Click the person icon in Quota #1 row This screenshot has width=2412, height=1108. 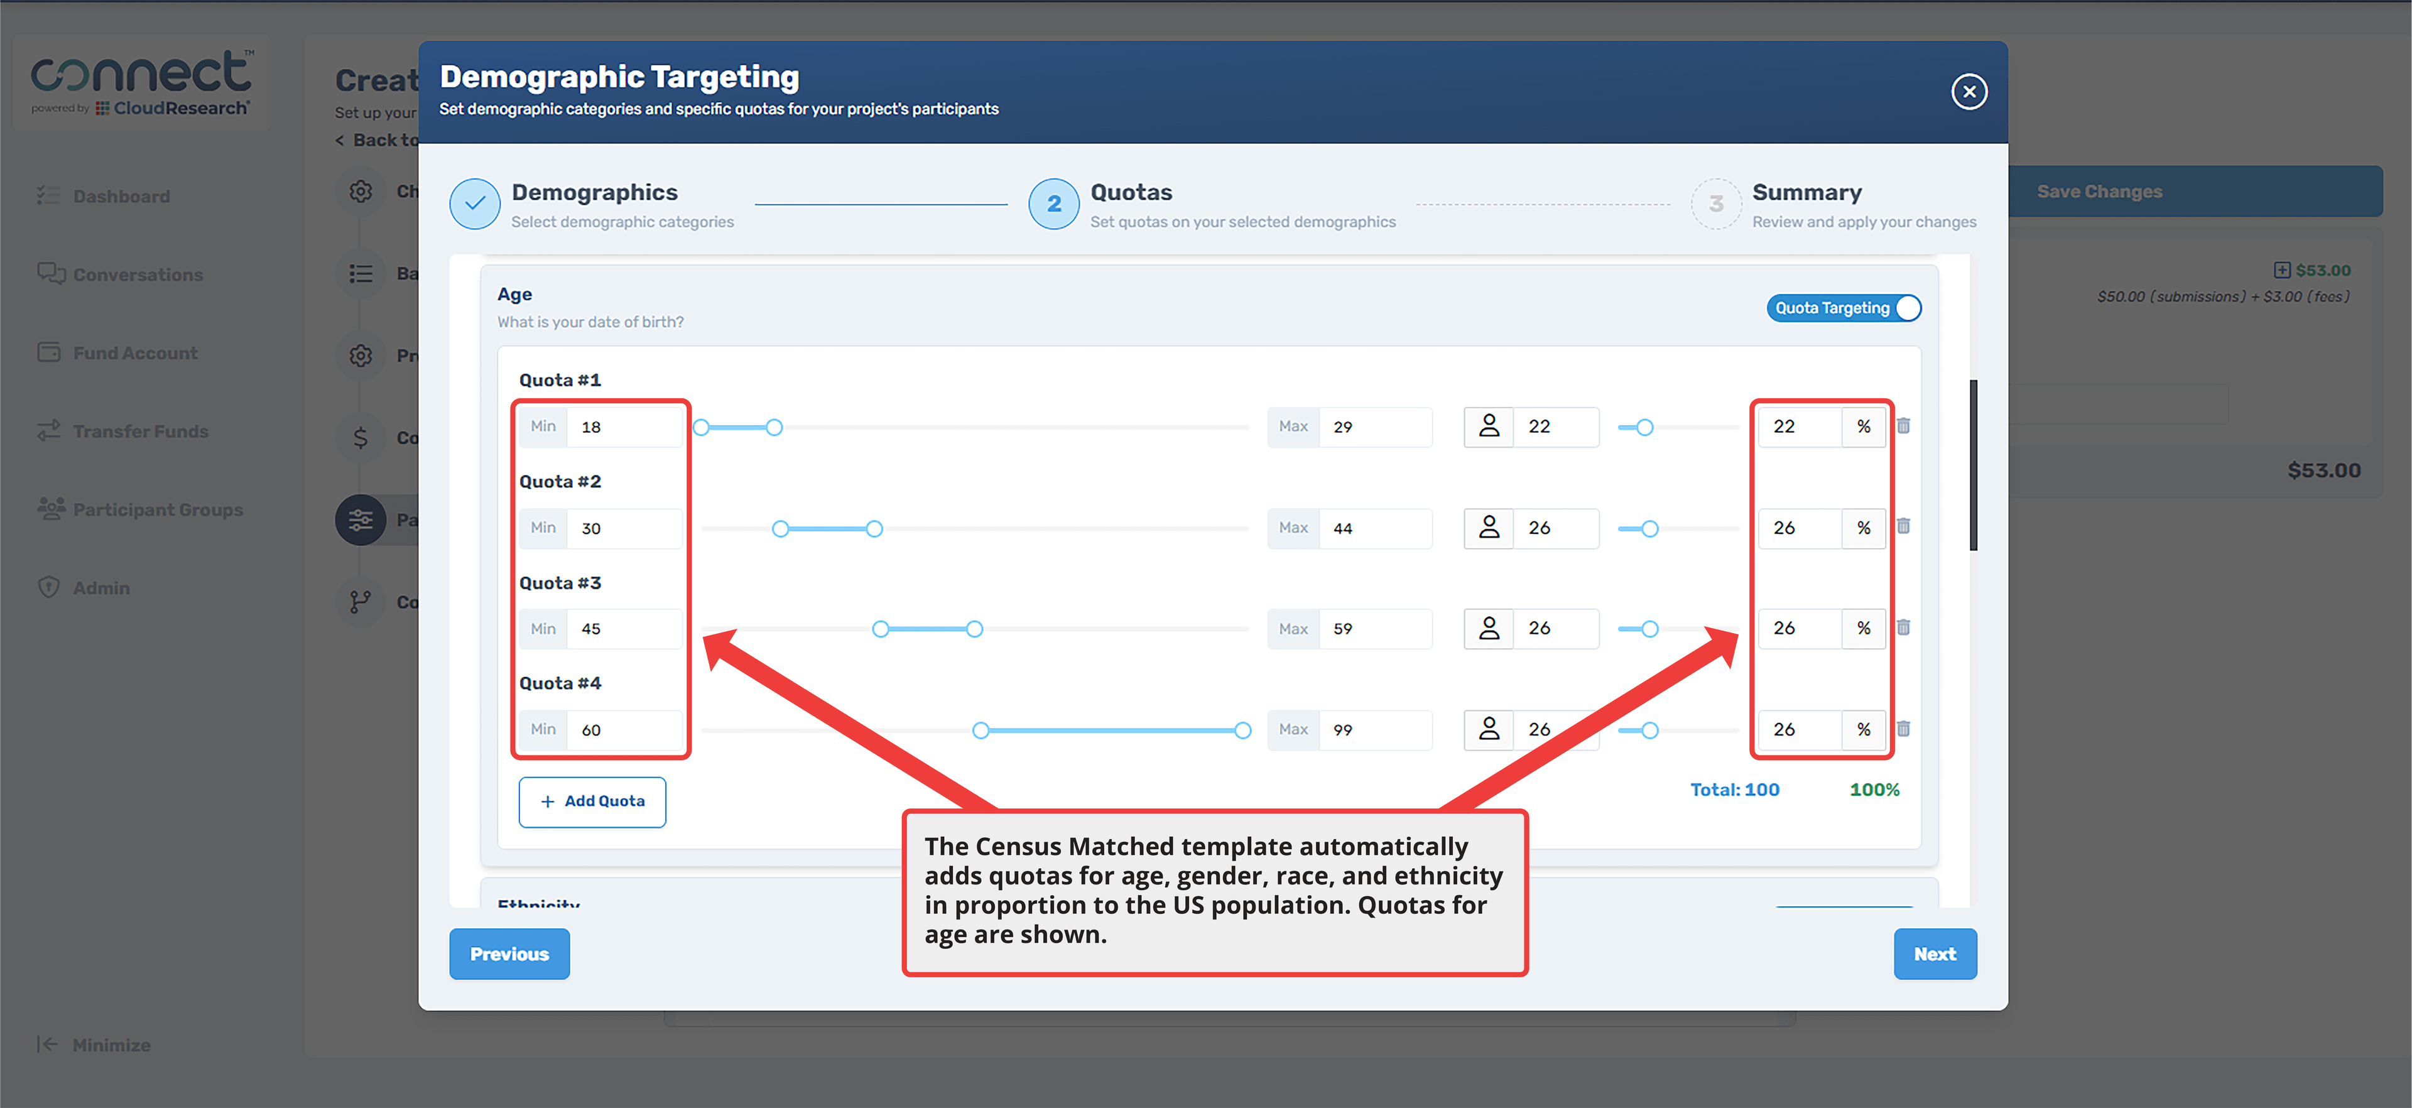(x=1489, y=426)
